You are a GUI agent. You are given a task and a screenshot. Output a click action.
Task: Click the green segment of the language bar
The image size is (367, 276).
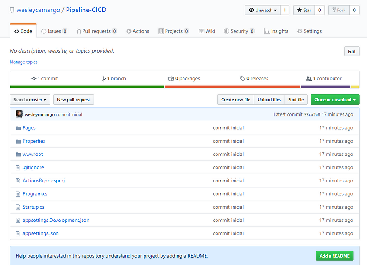tap(87, 87)
